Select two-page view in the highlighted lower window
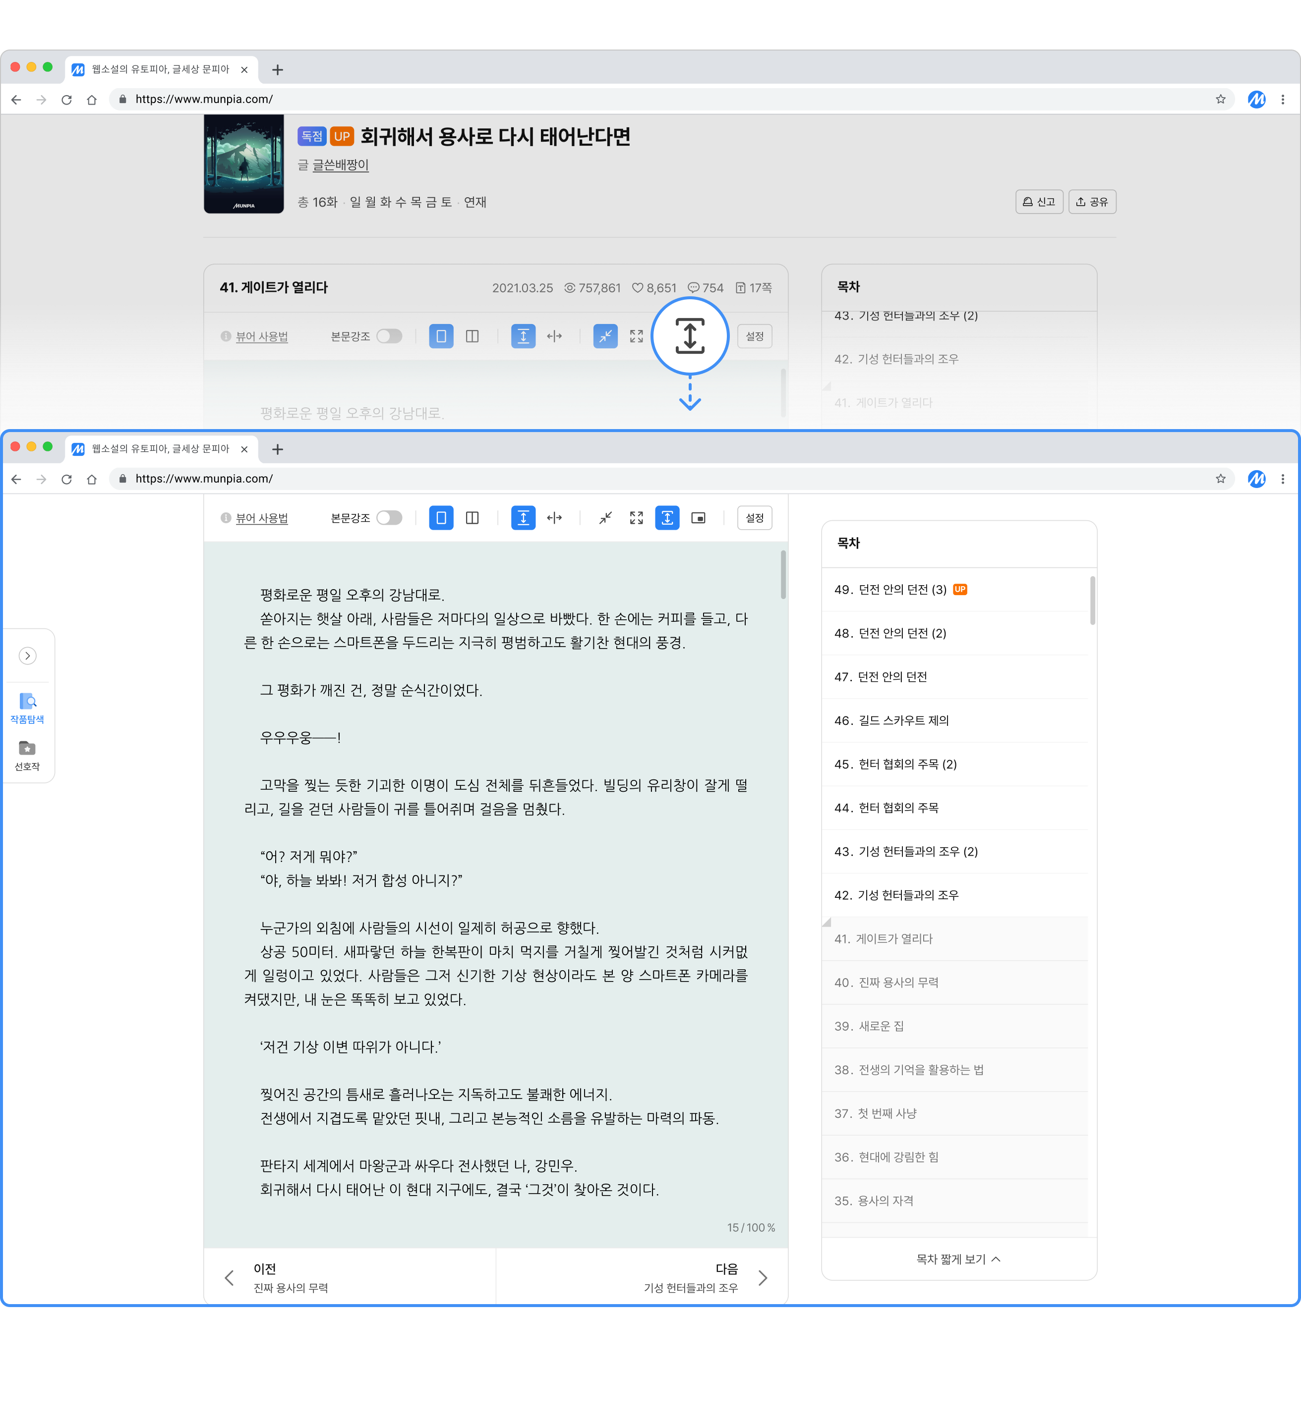Viewport: 1301px width, 1426px height. click(472, 518)
